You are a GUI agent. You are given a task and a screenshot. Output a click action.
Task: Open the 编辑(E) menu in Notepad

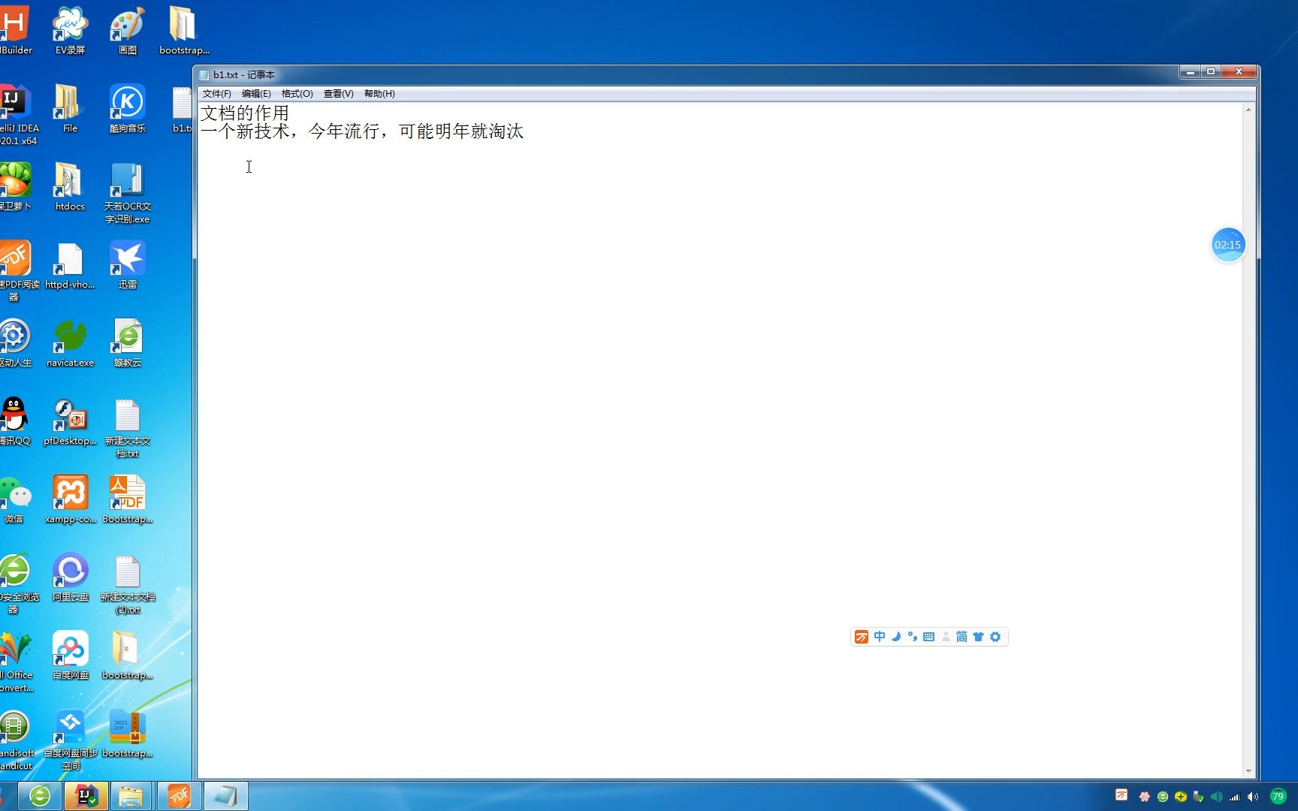pyautogui.click(x=256, y=94)
